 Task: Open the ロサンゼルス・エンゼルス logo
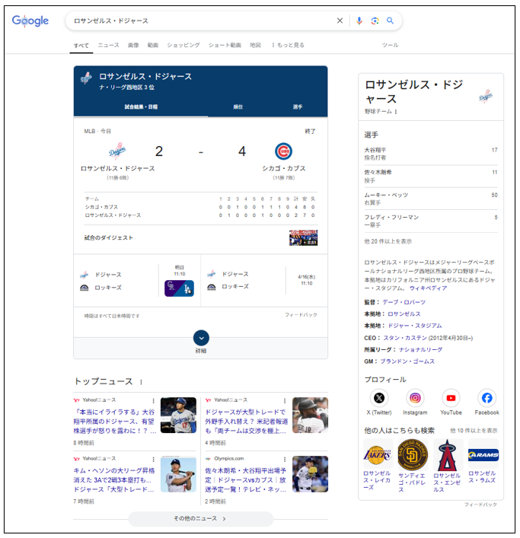point(447,455)
